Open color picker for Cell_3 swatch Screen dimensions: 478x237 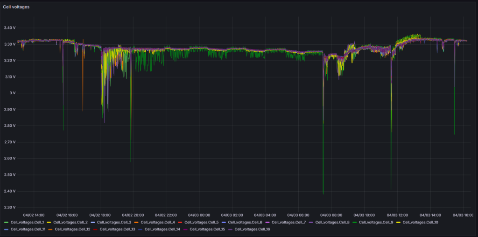point(94,223)
